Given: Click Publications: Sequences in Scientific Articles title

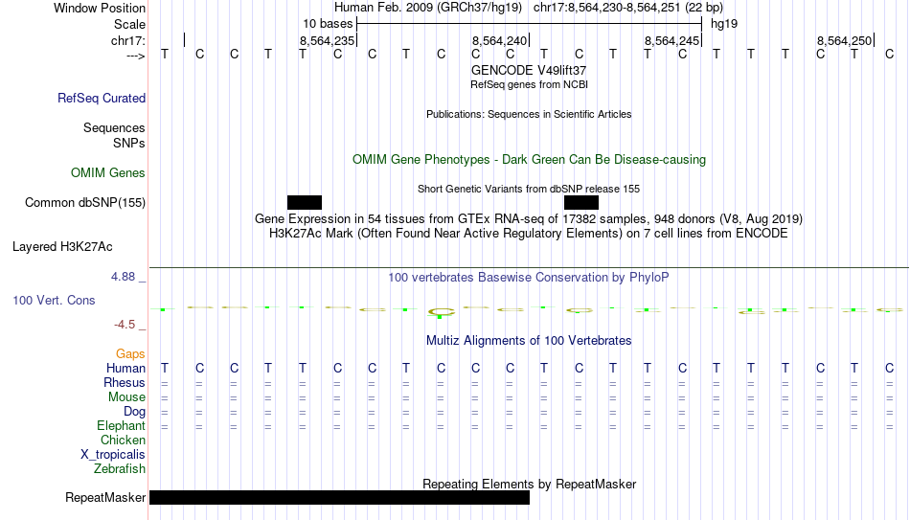Looking at the screenshot, I should point(529,114).
